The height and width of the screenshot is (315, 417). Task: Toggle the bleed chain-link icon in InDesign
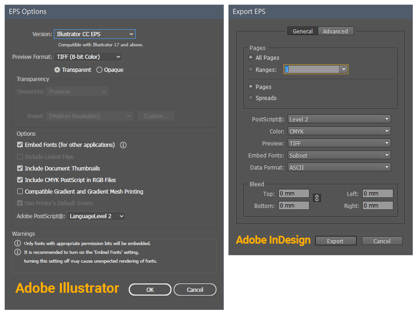tap(317, 198)
